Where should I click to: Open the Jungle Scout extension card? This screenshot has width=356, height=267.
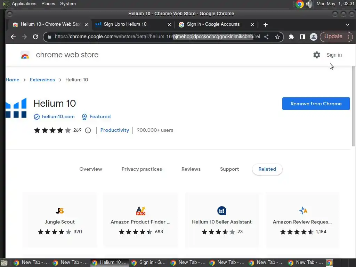(x=60, y=220)
